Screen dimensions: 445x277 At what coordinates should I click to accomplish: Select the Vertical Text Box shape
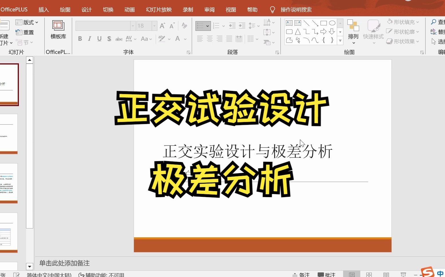point(298,23)
